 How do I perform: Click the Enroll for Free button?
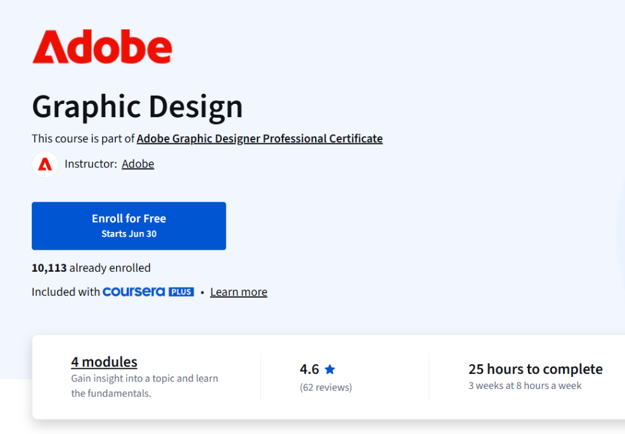click(x=129, y=226)
